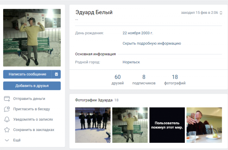This screenshot has height=150, width=228.
Task: Click the 22 ноября birthday link
Action: click(x=131, y=33)
